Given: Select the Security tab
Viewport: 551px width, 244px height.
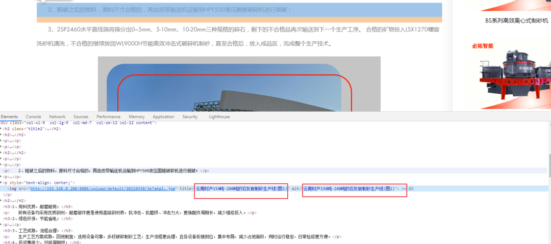Looking at the screenshot, I should [x=190, y=117].
